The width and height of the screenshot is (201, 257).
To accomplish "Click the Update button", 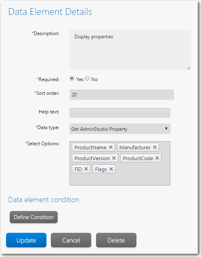I will 26,240.
